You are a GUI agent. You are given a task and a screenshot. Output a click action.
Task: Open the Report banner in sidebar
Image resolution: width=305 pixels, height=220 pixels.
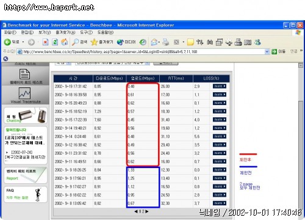[26, 175]
